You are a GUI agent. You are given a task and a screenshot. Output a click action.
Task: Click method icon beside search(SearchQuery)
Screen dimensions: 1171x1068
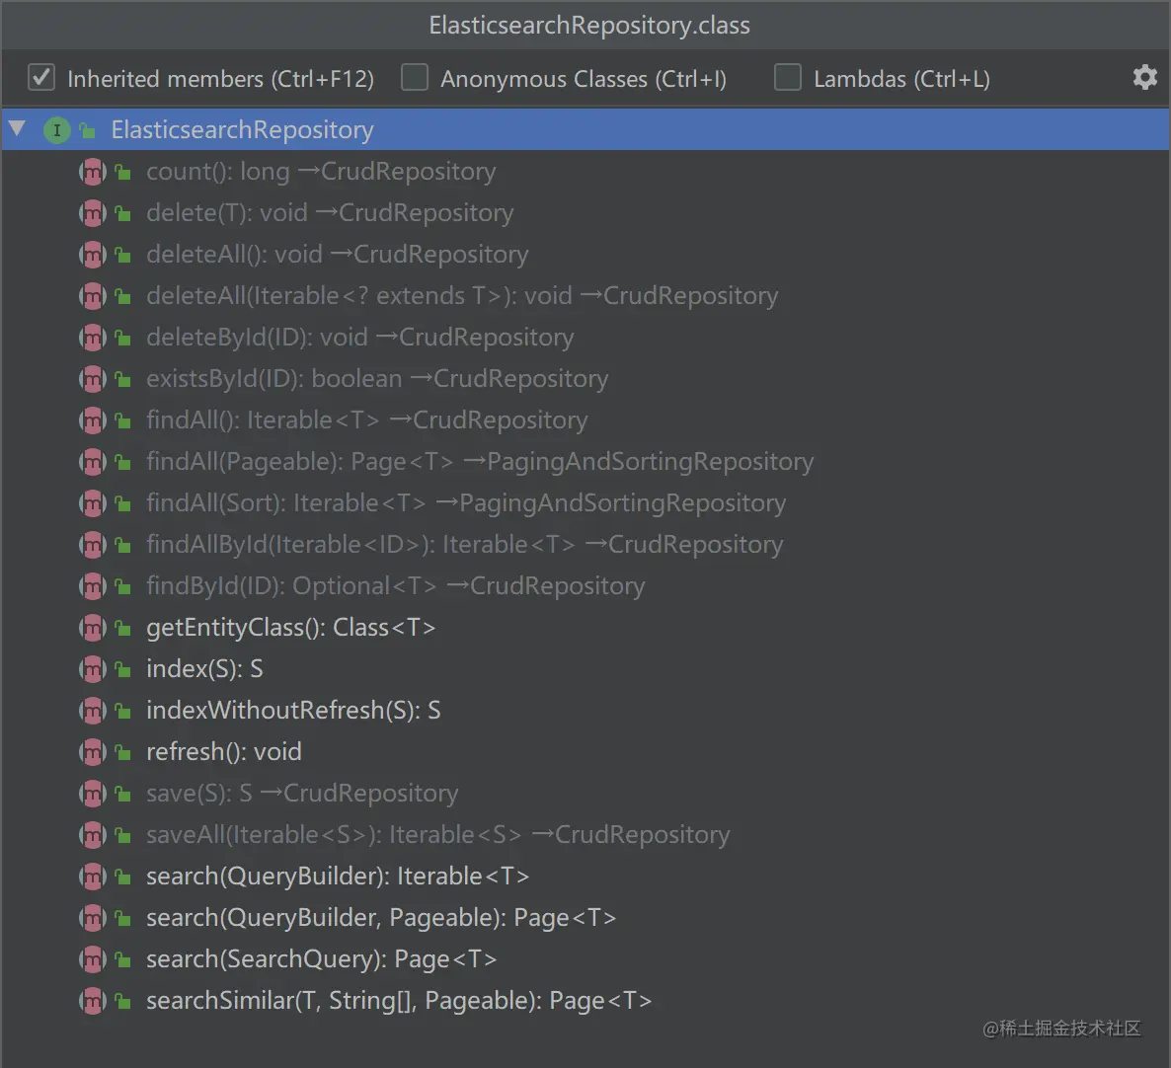point(93,959)
